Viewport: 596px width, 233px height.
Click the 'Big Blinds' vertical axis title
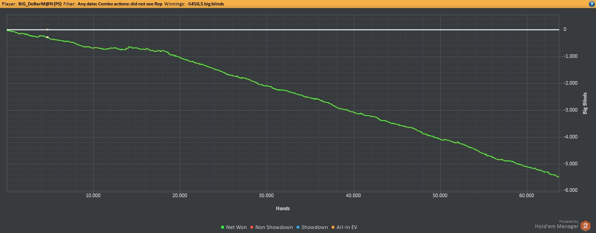585,104
